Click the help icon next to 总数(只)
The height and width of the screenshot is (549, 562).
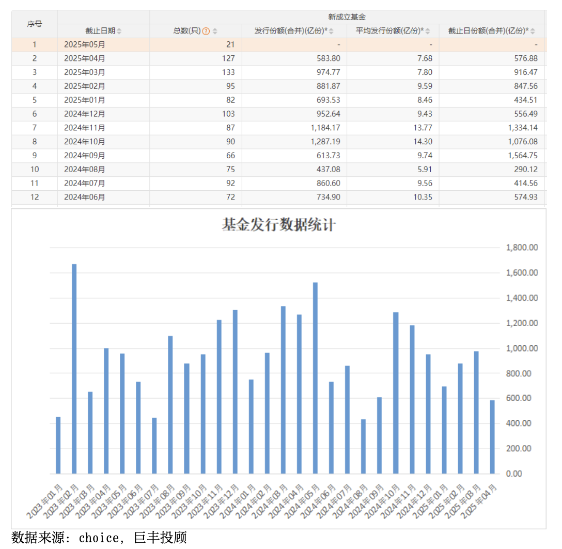(206, 31)
